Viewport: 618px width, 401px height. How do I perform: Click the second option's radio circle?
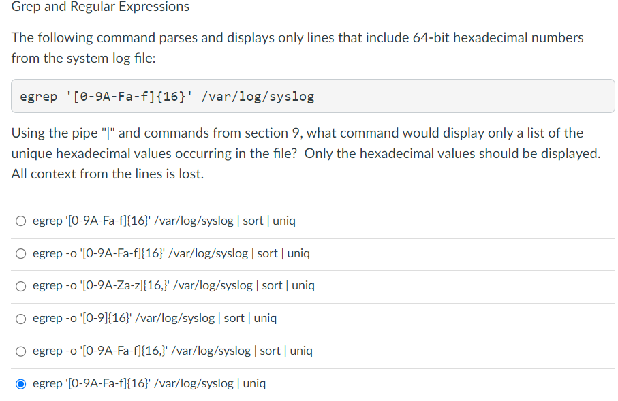click(x=20, y=253)
